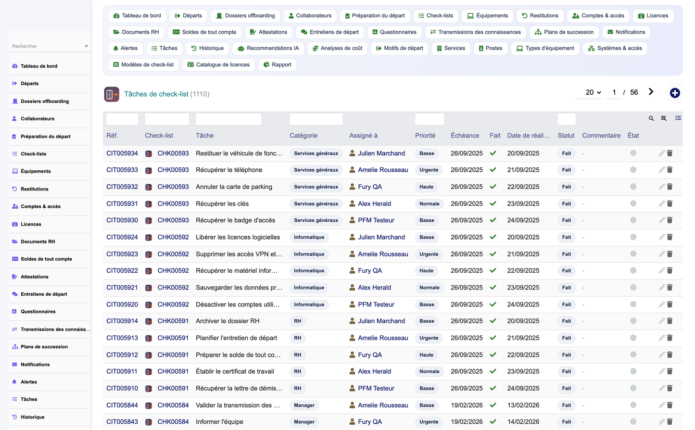
Task: Go to next page with chevron arrow
Action: click(651, 92)
